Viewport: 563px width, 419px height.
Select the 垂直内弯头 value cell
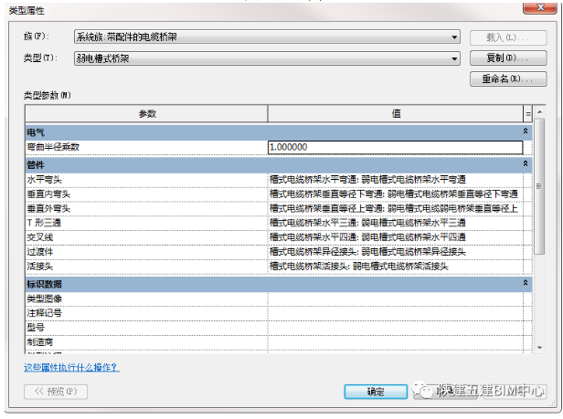point(396,194)
